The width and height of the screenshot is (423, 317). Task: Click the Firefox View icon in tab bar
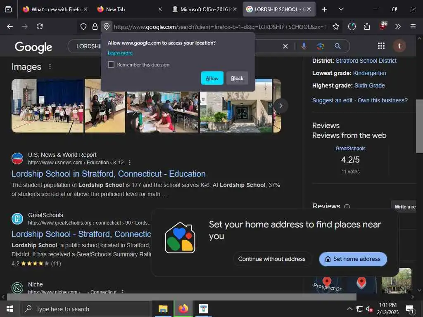tap(8, 9)
